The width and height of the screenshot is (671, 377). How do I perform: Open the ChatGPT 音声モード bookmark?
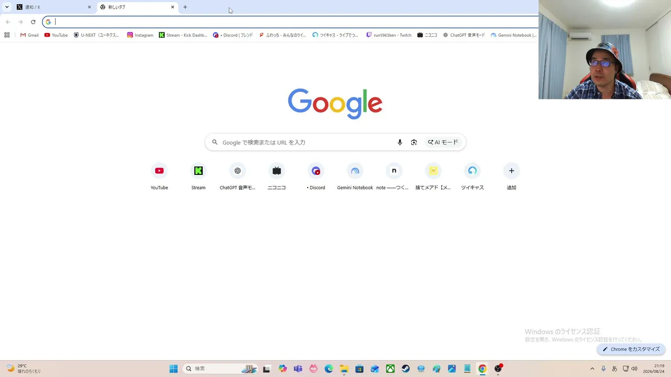[464, 35]
